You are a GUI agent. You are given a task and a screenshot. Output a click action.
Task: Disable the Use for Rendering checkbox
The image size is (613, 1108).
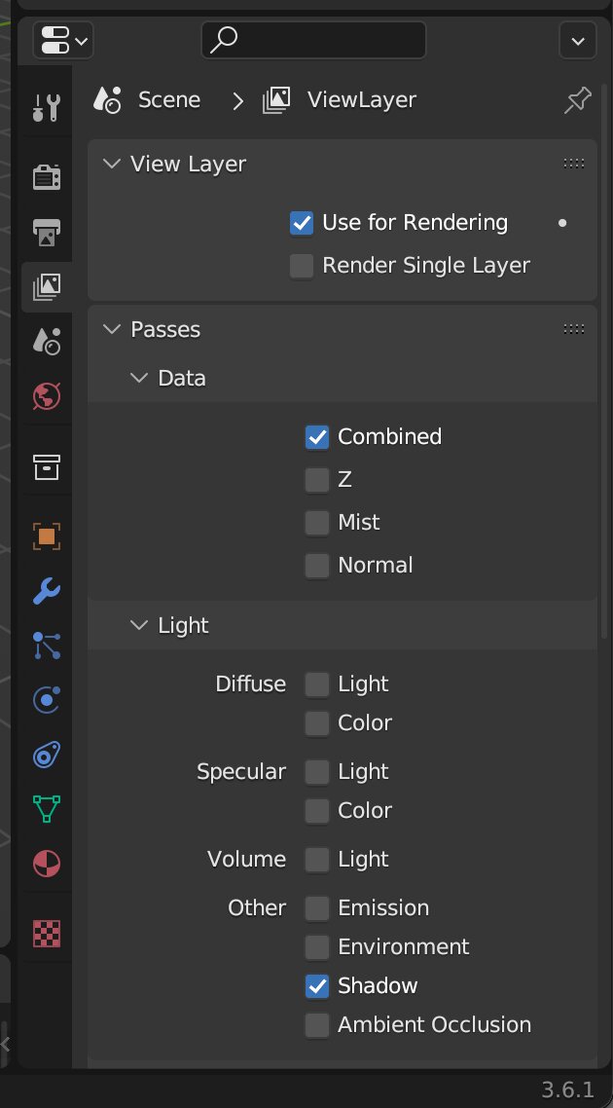tap(302, 223)
